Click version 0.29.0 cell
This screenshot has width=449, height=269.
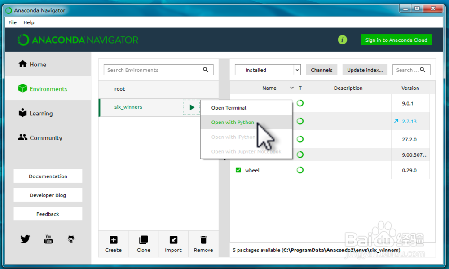pyautogui.click(x=409, y=170)
